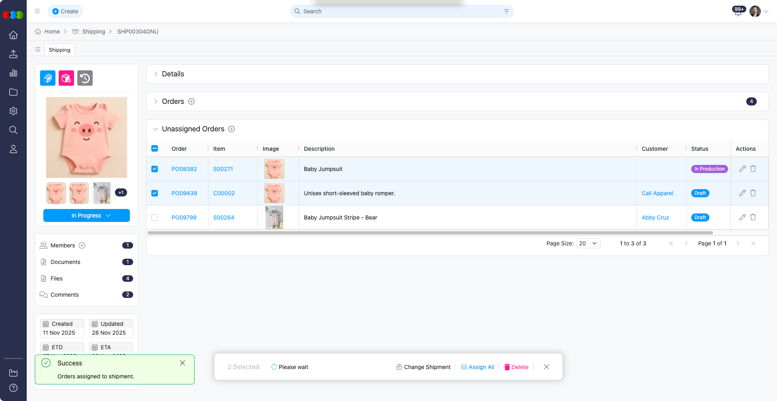Uncheck the checkbox for order PO08382
Viewport: 777px width, 401px height.
tap(155, 169)
